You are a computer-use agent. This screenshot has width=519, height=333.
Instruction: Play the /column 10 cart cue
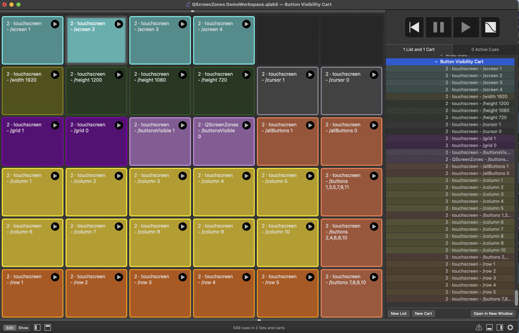310,227
